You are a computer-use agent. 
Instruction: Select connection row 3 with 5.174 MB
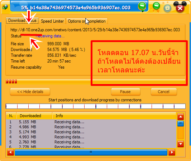click(x=91, y=132)
